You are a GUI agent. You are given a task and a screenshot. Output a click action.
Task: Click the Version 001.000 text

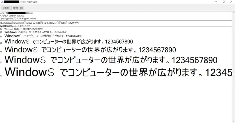point(16,16)
